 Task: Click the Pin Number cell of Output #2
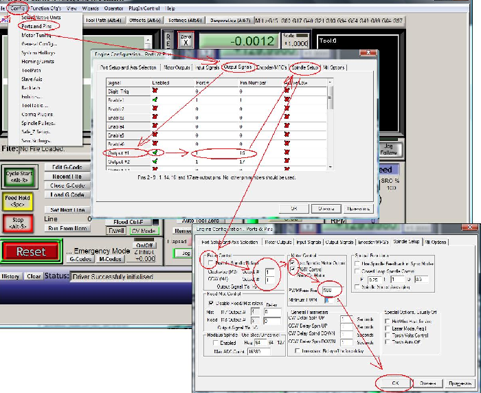(260, 161)
